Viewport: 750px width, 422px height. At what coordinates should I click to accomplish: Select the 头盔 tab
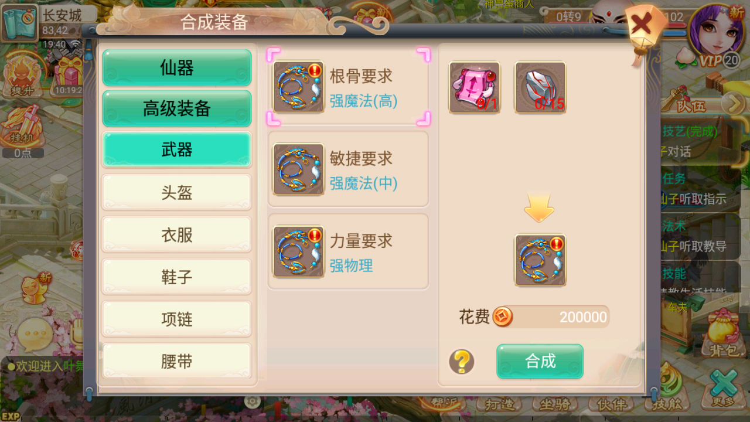pos(177,192)
